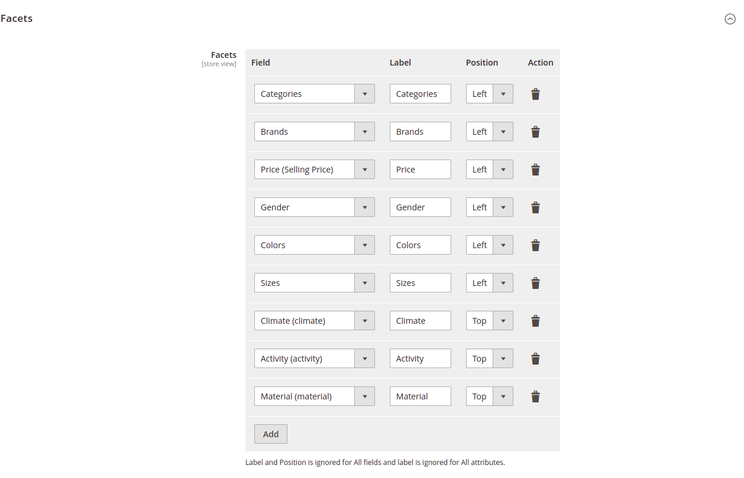The image size is (744, 478).
Task: Open the Sizes field dropdown
Action: pyautogui.click(x=365, y=282)
